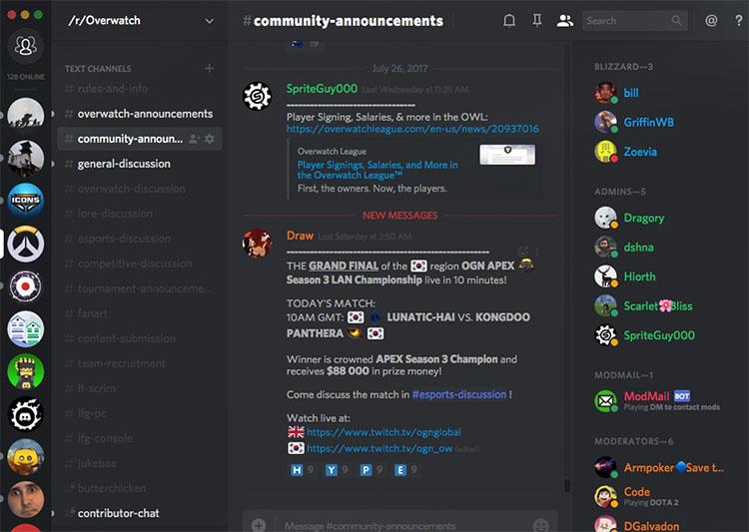Click the Search field in the header
The width and height of the screenshot is (749, 532).
coord(634,21)
